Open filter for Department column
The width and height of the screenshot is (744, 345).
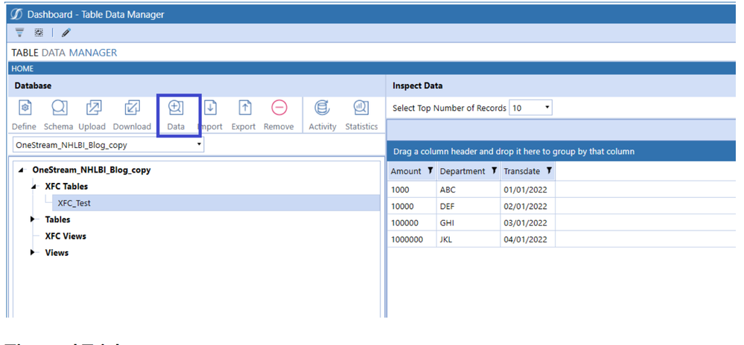[494, 170]
